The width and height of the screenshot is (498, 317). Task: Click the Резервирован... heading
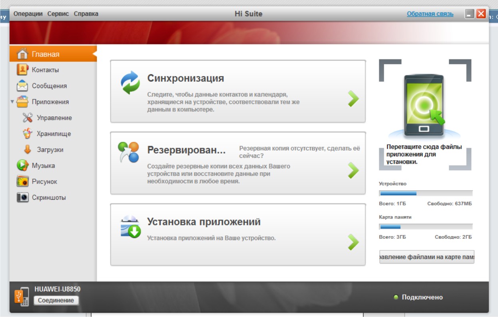[x=187, y=150]
